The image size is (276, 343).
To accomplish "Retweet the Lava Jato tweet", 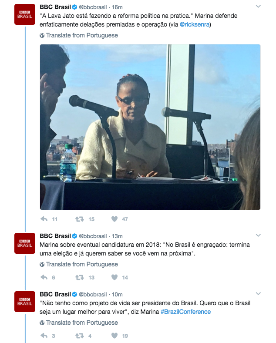I will coord(80,219).
